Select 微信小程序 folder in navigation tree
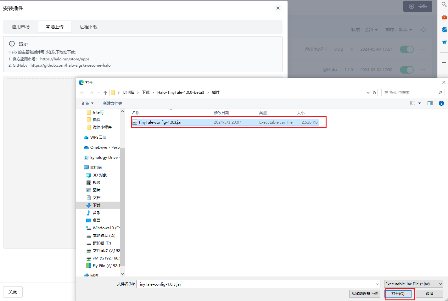Image resolution: width=448 pixels, height=301 pixels. tap(102, 127)
